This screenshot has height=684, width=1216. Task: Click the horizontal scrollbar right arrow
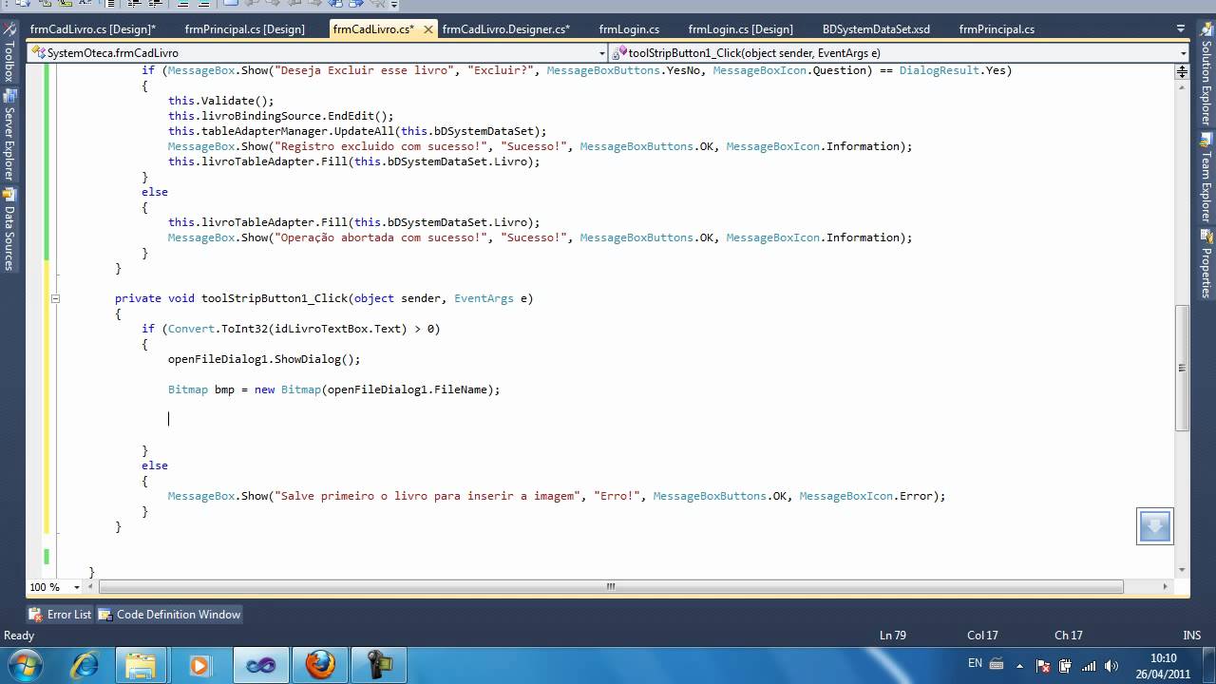point(1167,587)
